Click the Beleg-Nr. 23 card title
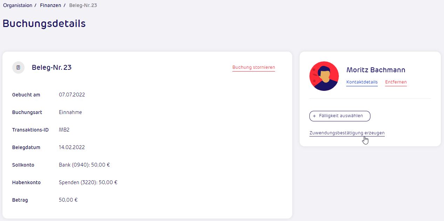This screenshot has height=221, width=444. (52, 67)
